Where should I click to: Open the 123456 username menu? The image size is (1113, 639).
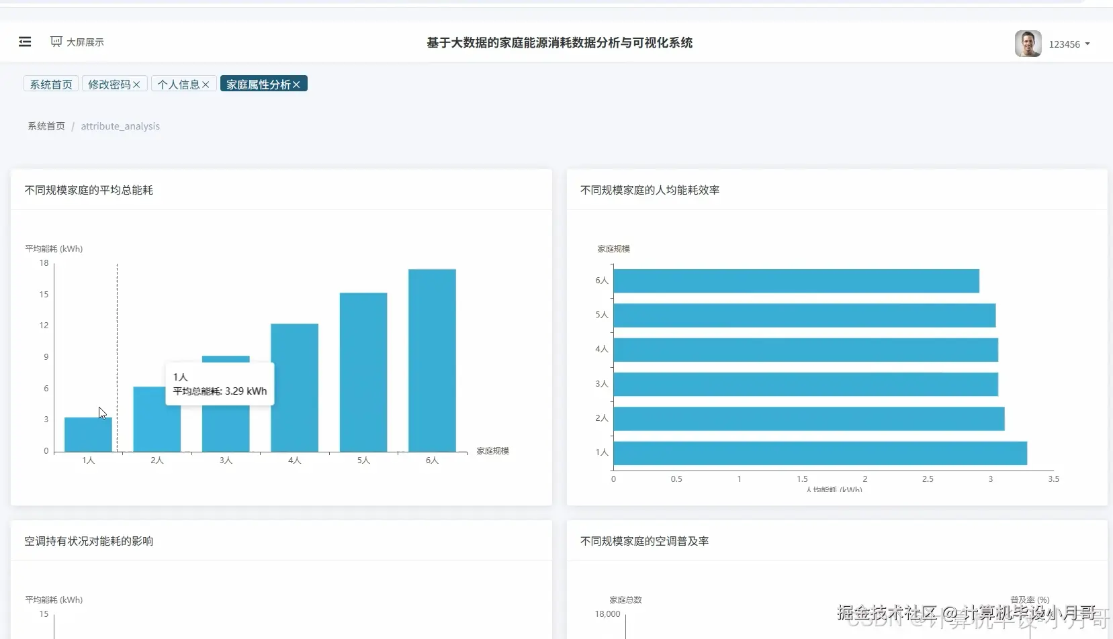coord(1065,44)
